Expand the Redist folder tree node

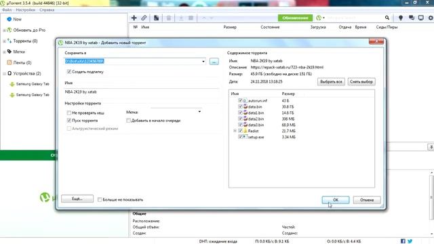click(235, 131)
